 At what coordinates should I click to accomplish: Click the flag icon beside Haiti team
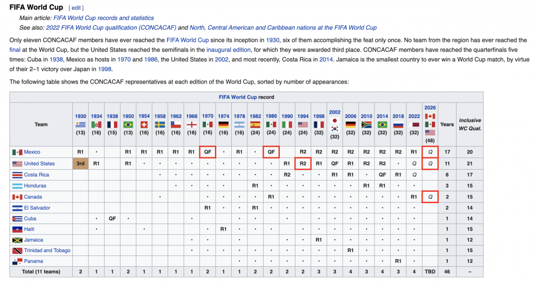17,230
